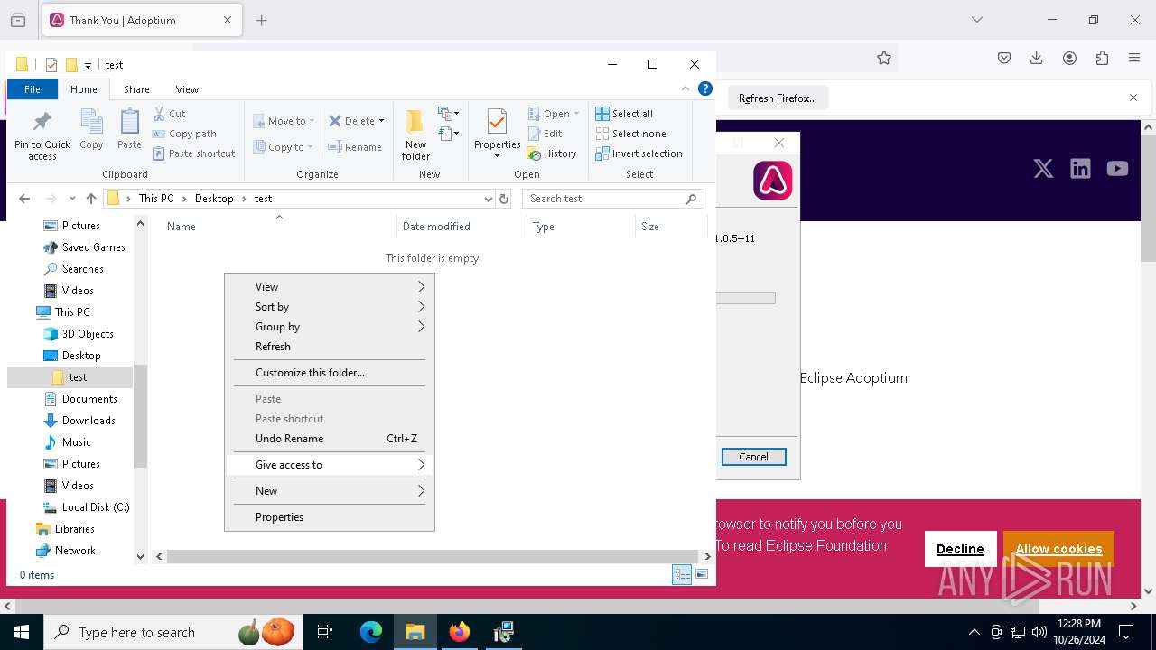
Task: Choose Properties in context menu
Action: click(330, 517)
